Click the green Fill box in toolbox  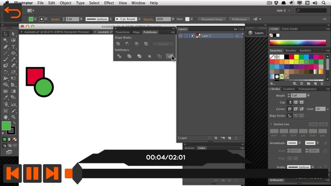pyautogui.click(x=6, y=126)
